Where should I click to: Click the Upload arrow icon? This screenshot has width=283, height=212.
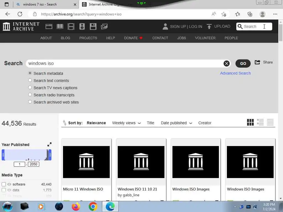[209, 26]
